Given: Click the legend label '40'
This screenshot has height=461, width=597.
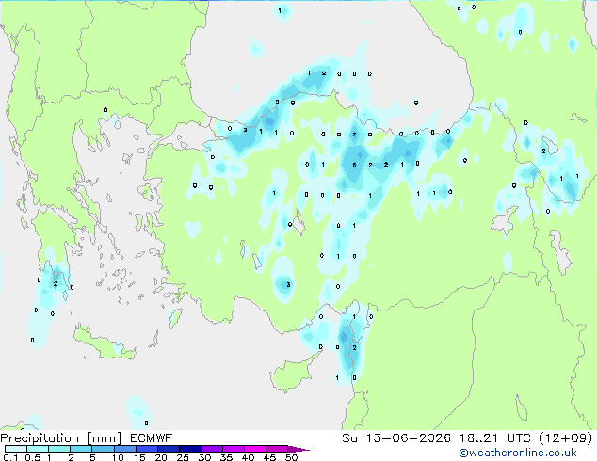Looking at the screenshot, I should click(248, 457).
